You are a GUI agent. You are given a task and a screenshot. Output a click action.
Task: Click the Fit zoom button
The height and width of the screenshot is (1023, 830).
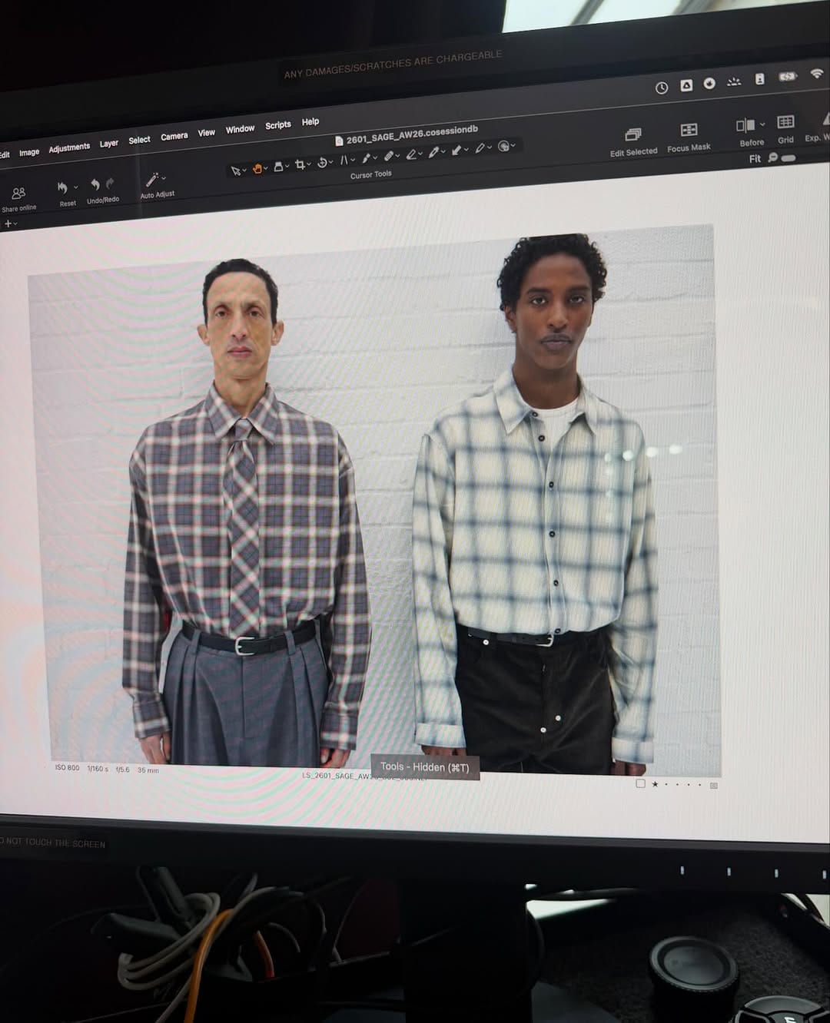tap(755, 159)
